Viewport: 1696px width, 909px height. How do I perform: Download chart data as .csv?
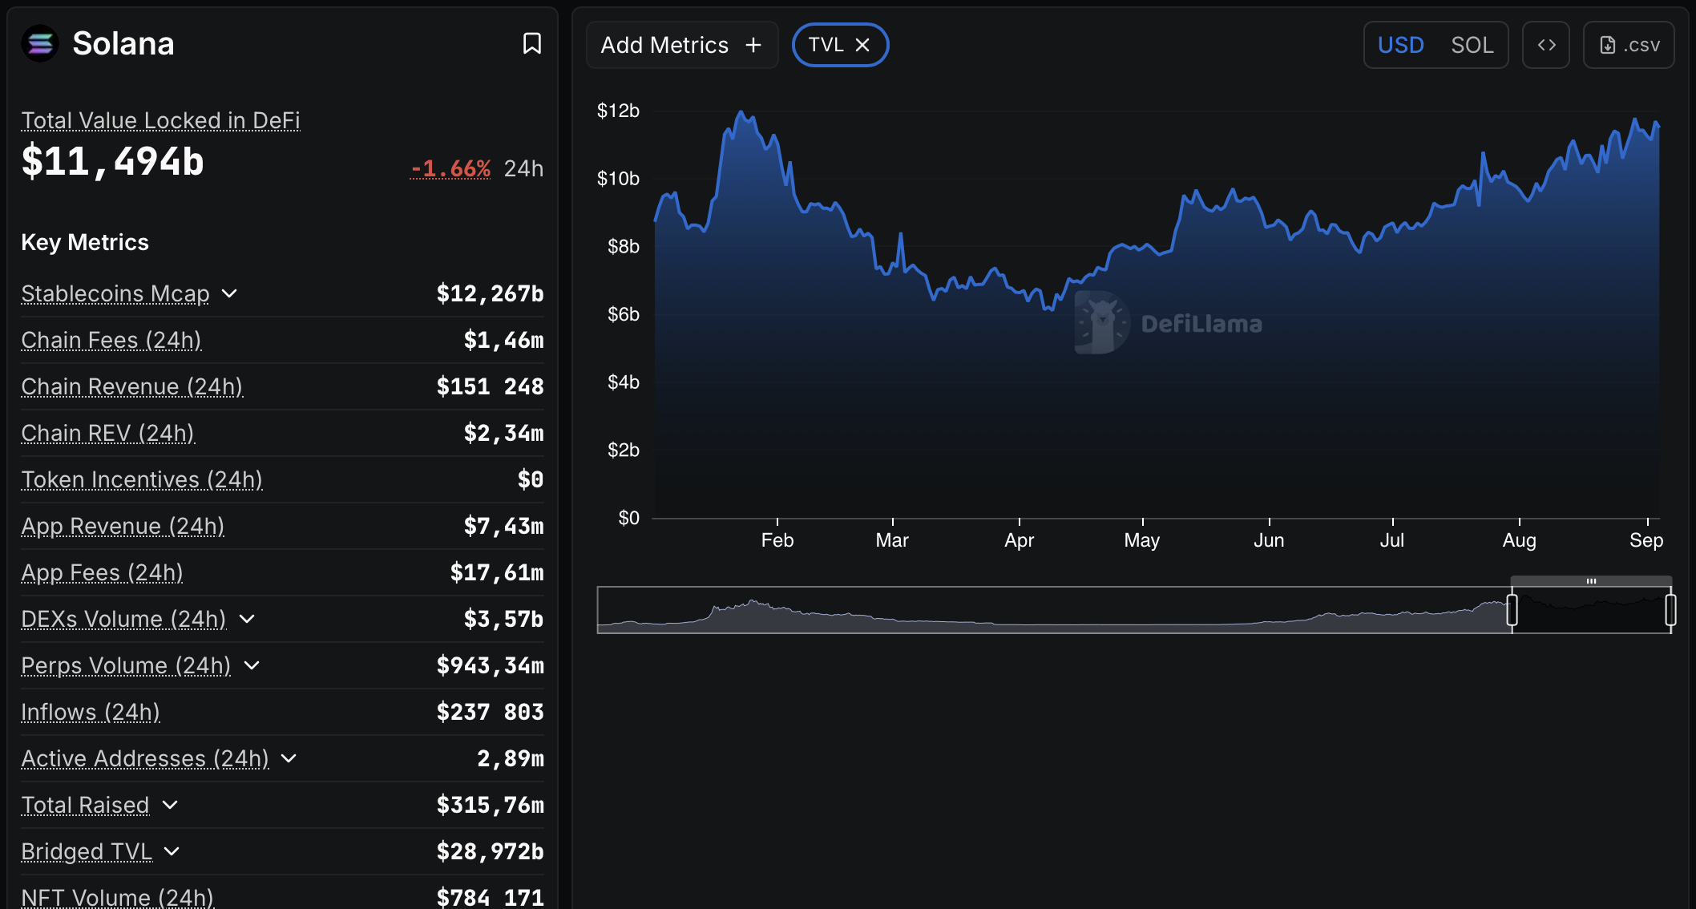point(1629,45)
